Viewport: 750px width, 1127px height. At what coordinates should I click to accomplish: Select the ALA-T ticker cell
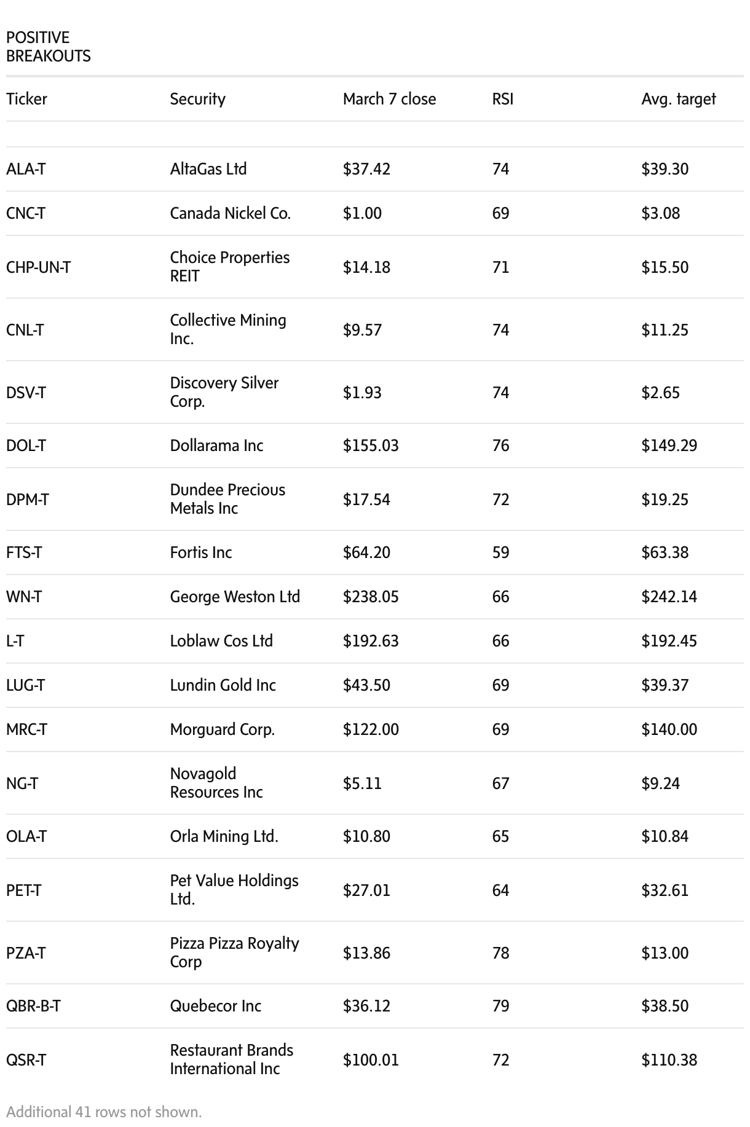pyautogui.click(x=26, y=169)
